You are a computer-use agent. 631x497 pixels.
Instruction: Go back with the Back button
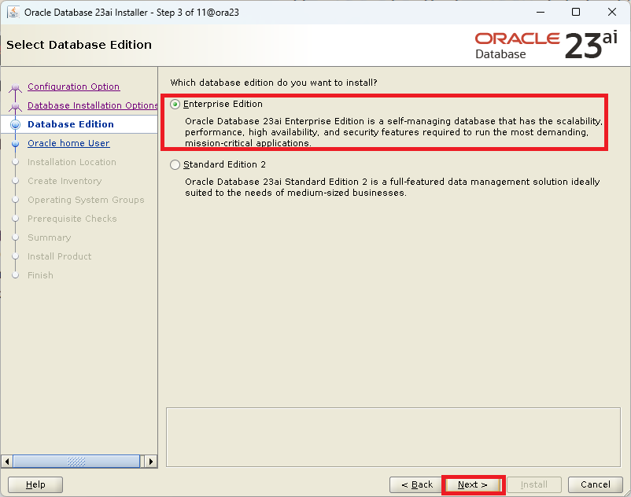[417, 484]
